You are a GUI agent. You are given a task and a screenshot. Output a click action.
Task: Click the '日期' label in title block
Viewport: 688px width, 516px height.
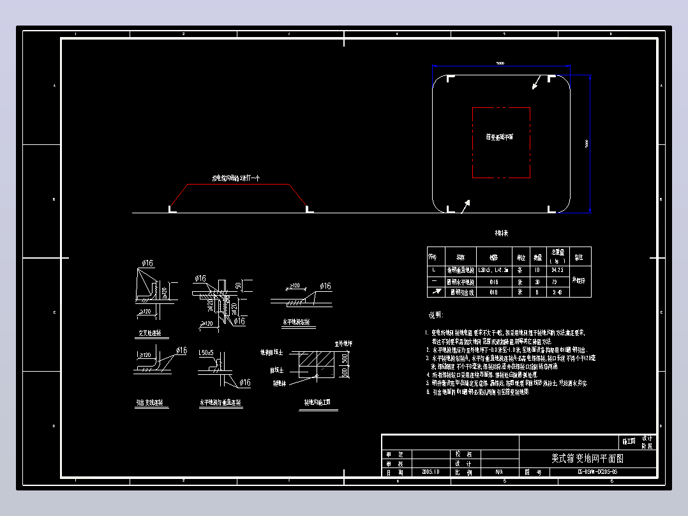tap(394, 473)
